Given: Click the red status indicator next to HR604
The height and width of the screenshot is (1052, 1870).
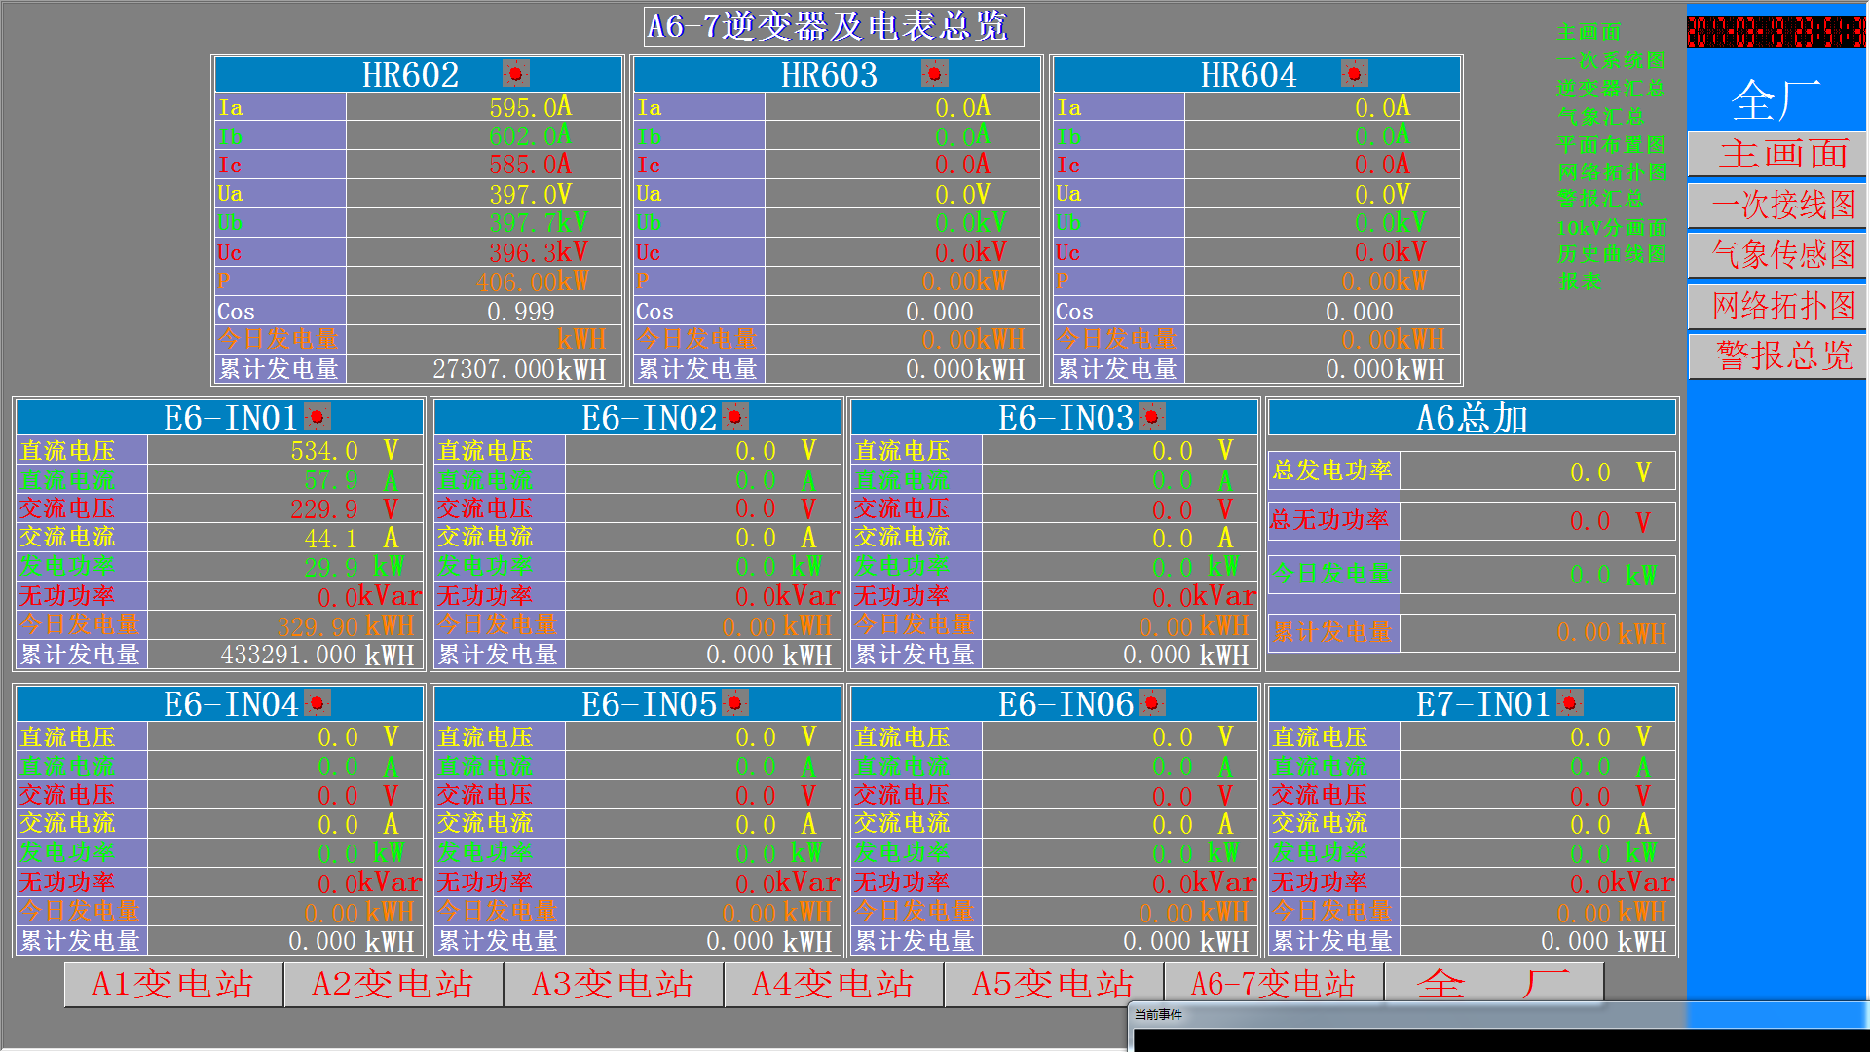Looking at the screenshot, I should [x=1354, y=74].
